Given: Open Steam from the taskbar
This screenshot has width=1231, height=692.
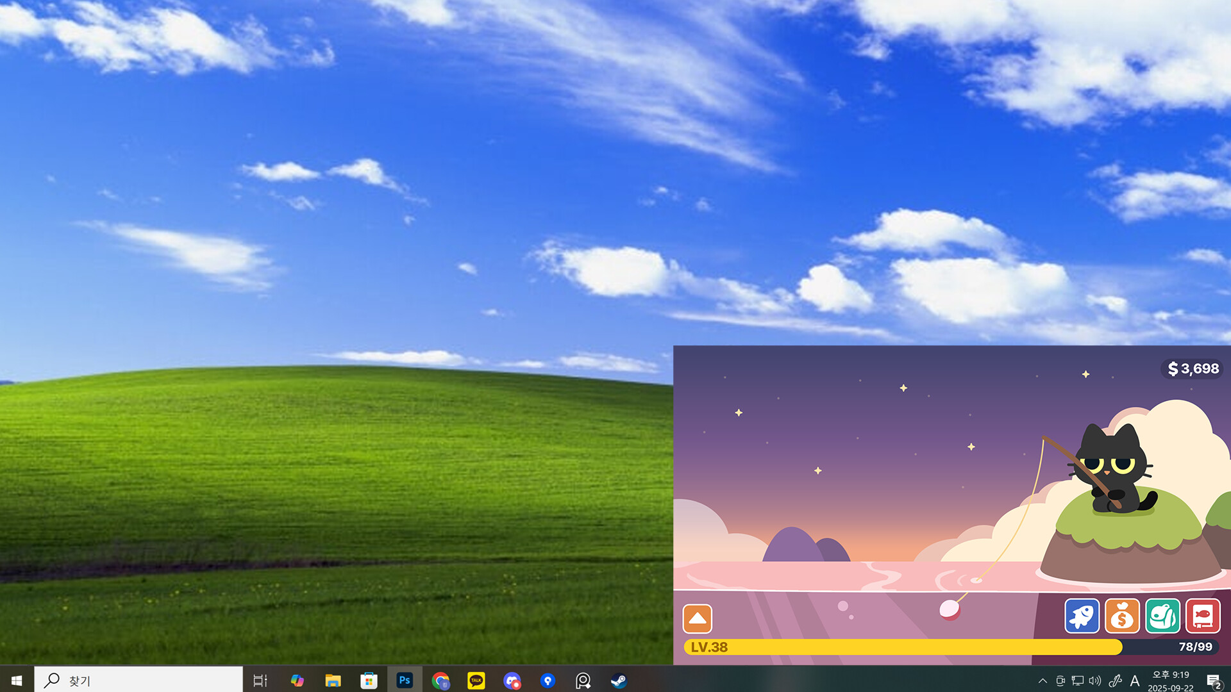Looking at the screenshot, I should tap(619, 680).
